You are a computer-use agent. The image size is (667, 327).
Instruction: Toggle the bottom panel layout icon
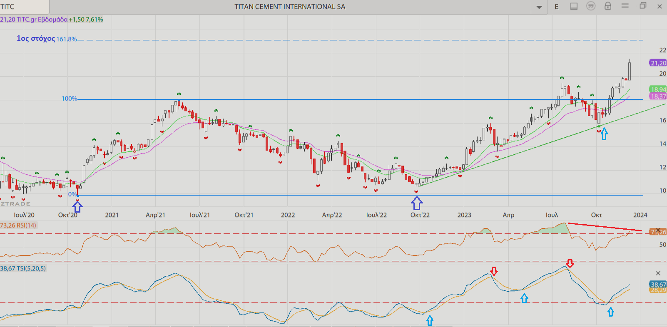[x=574, y=6]
